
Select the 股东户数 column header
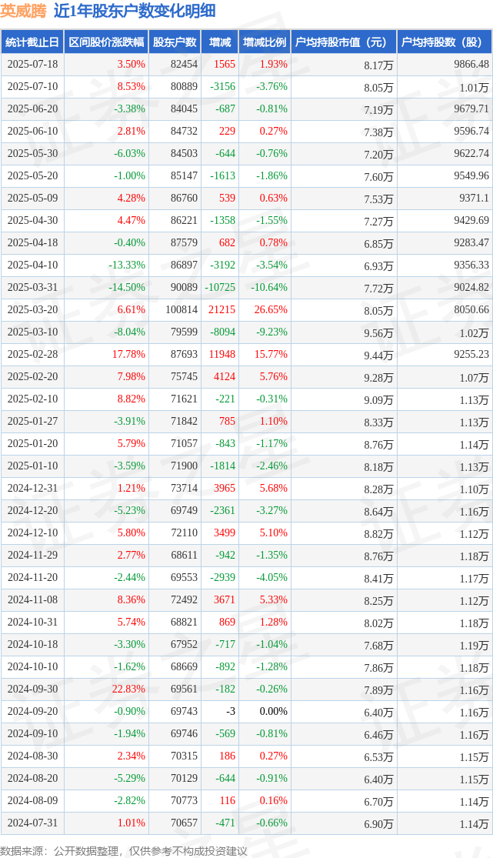175,42
